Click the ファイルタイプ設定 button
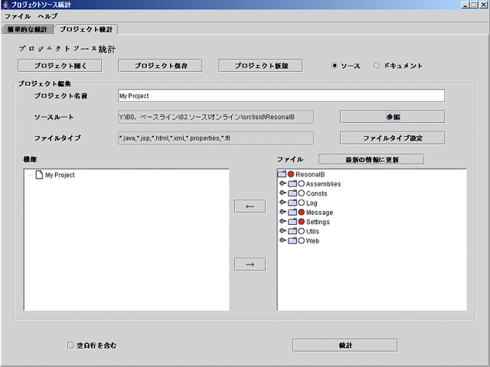The width and height of the screenshot is (490, 367). click(392, 138)
